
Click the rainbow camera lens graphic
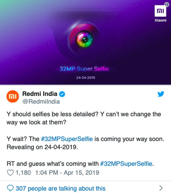click(x=84, y=39)
